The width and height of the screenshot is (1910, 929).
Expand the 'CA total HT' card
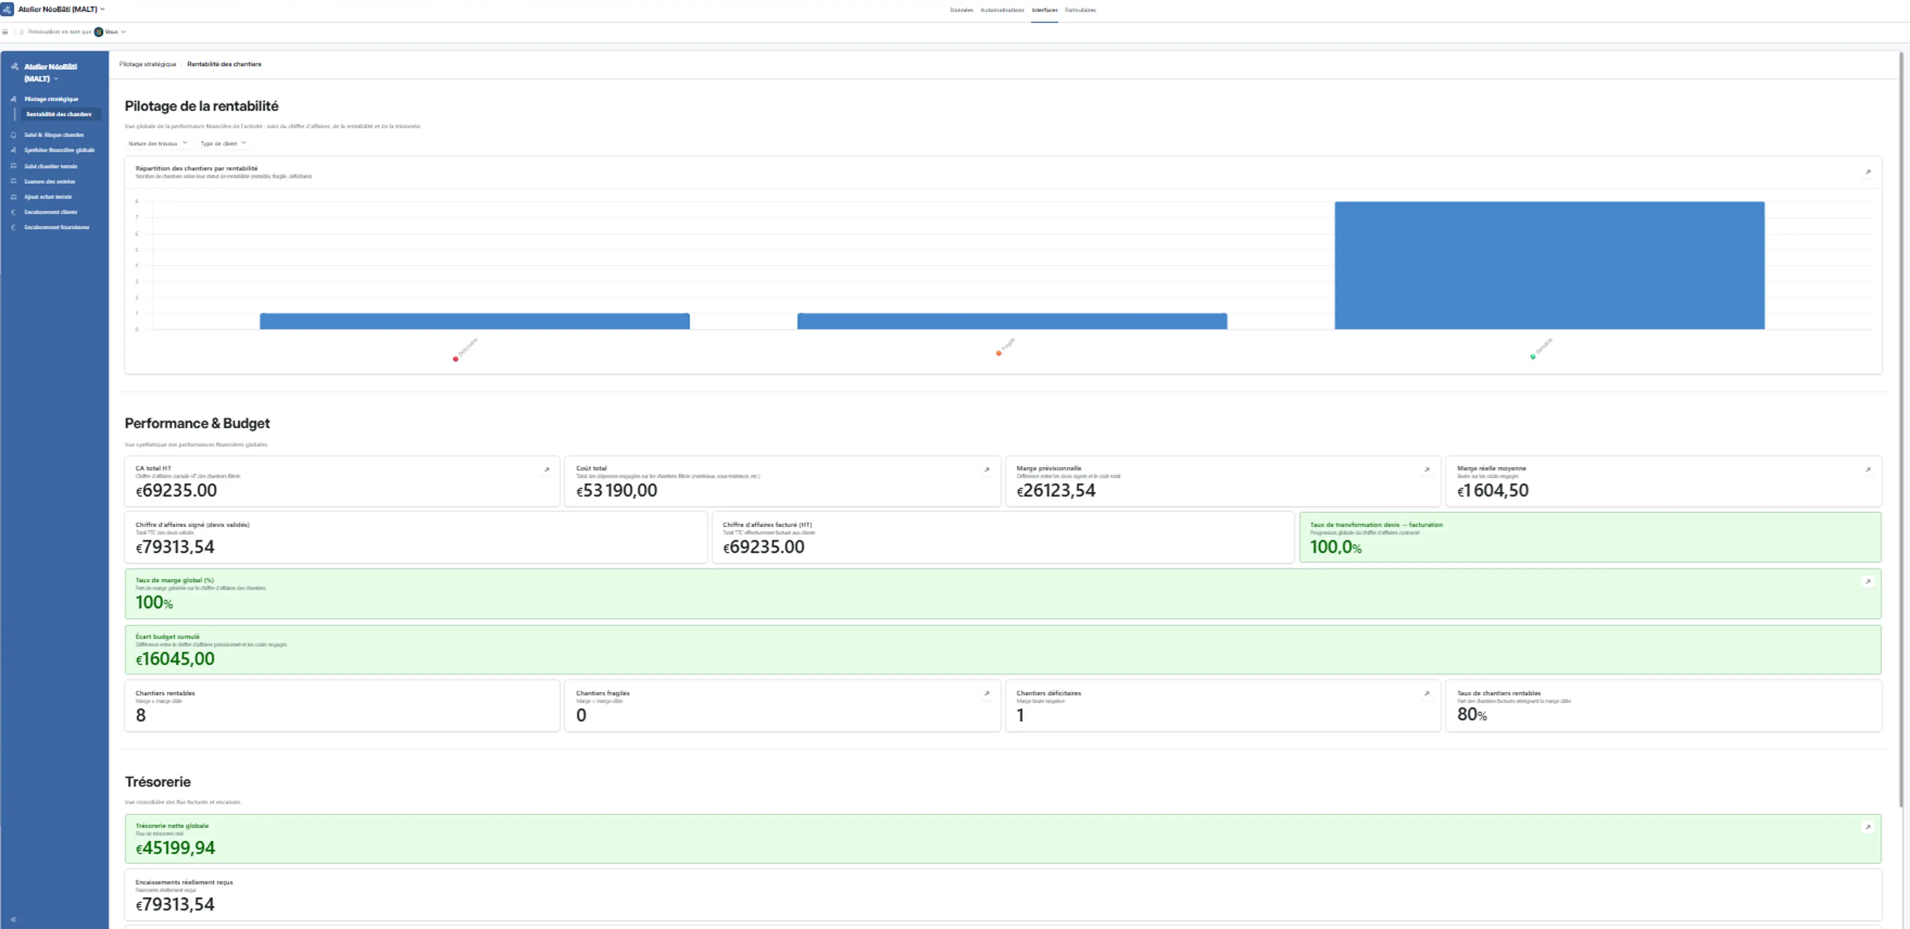point(547,469)
